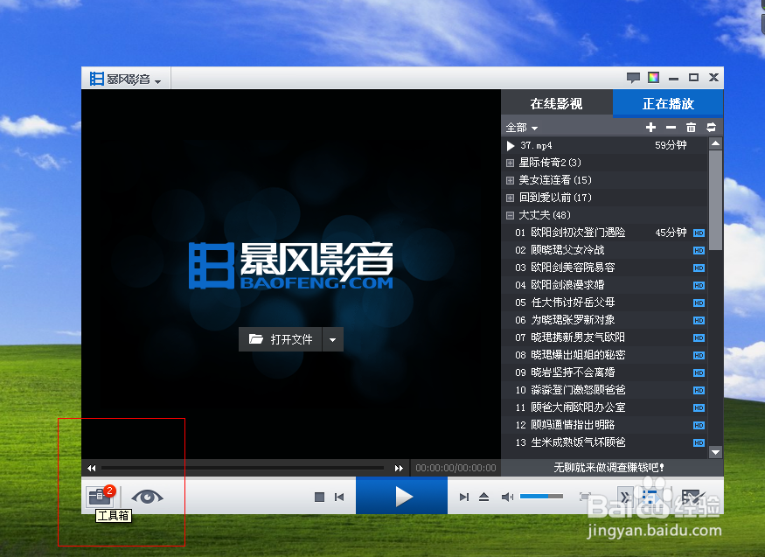Maximize the 暴风影音 window
Viewport: 765px width, 557px height.
[x=693, y=78]
